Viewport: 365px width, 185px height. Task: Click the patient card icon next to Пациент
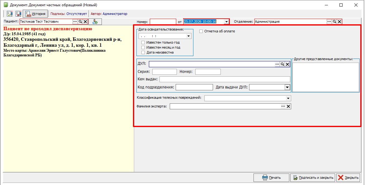[x=95, y=21]
